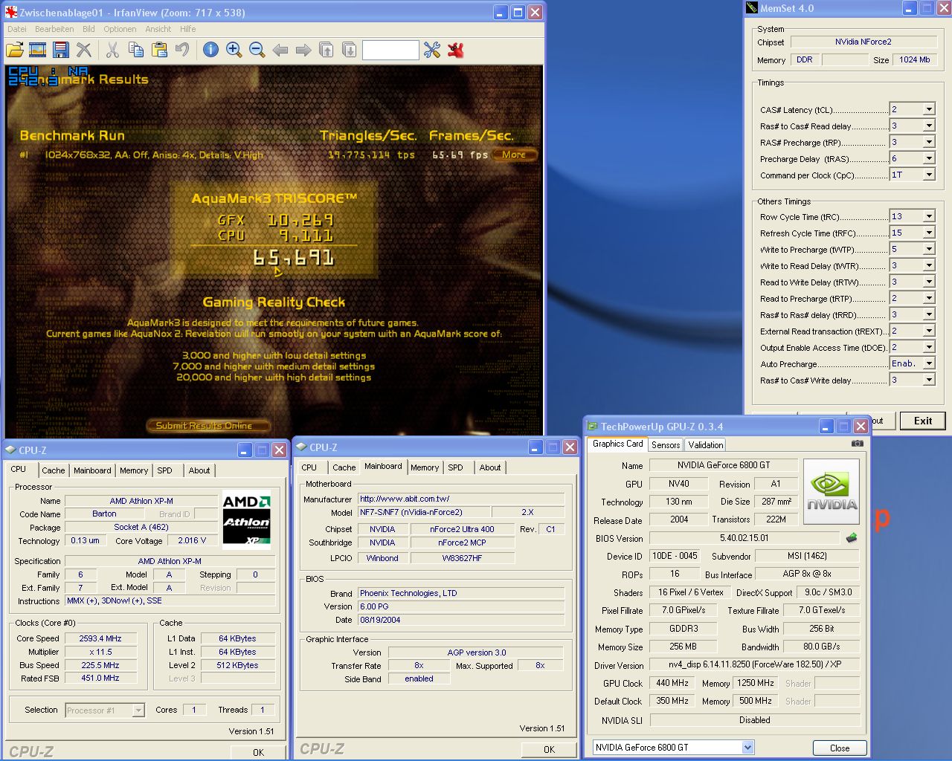Click the Open file icon in IrfanView toolbar
The width and height of the screenshot is (952, 761).
[15, 50]
